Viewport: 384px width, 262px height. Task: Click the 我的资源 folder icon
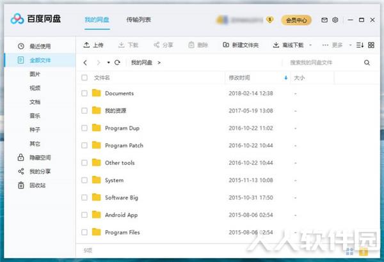click(x=97, y=111)
